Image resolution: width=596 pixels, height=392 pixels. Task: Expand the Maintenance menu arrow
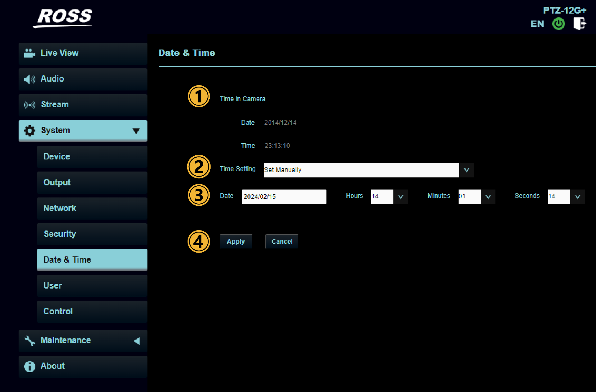coord(137,341)
